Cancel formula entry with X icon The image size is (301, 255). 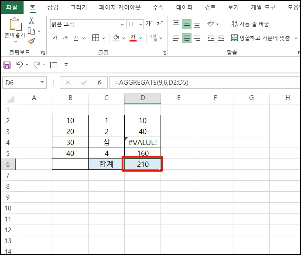click(68, 83)
